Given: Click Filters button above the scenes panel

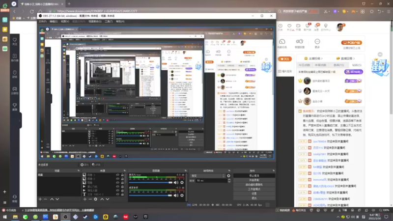Looking at the screenshot, I should coord(96,165).
